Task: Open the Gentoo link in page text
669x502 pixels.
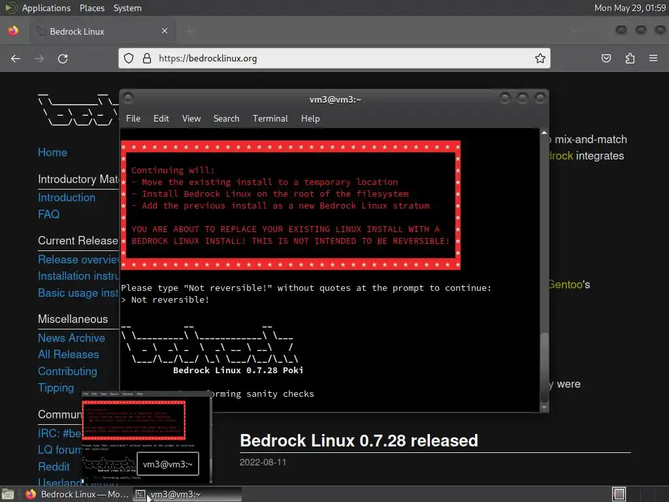Action: coord(566,285)
